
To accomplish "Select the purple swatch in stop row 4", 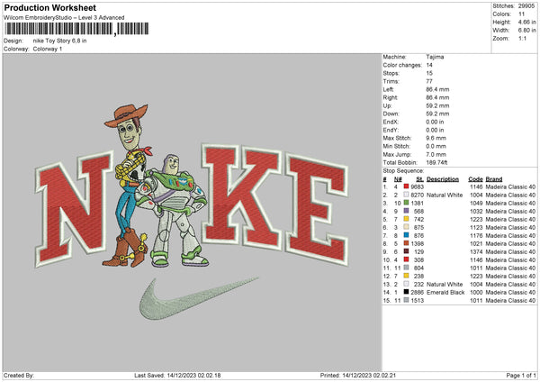I will pos(407,211).
